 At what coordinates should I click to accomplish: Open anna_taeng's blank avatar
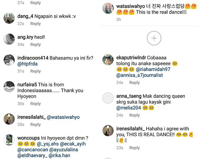pyautogui.click(x=108, y=98)
